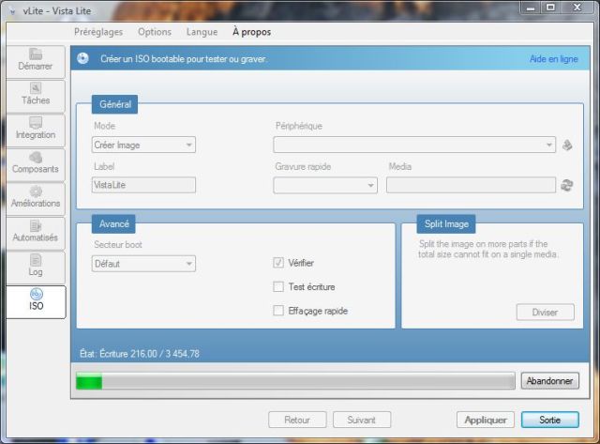The height and width of the screenshot is (444, 600).
Task: Click the Sortie button
Action: point(550,420)
